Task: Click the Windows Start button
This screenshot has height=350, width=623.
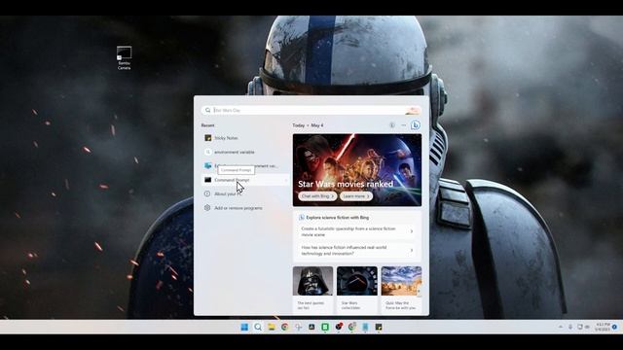Action: point(244,327)
